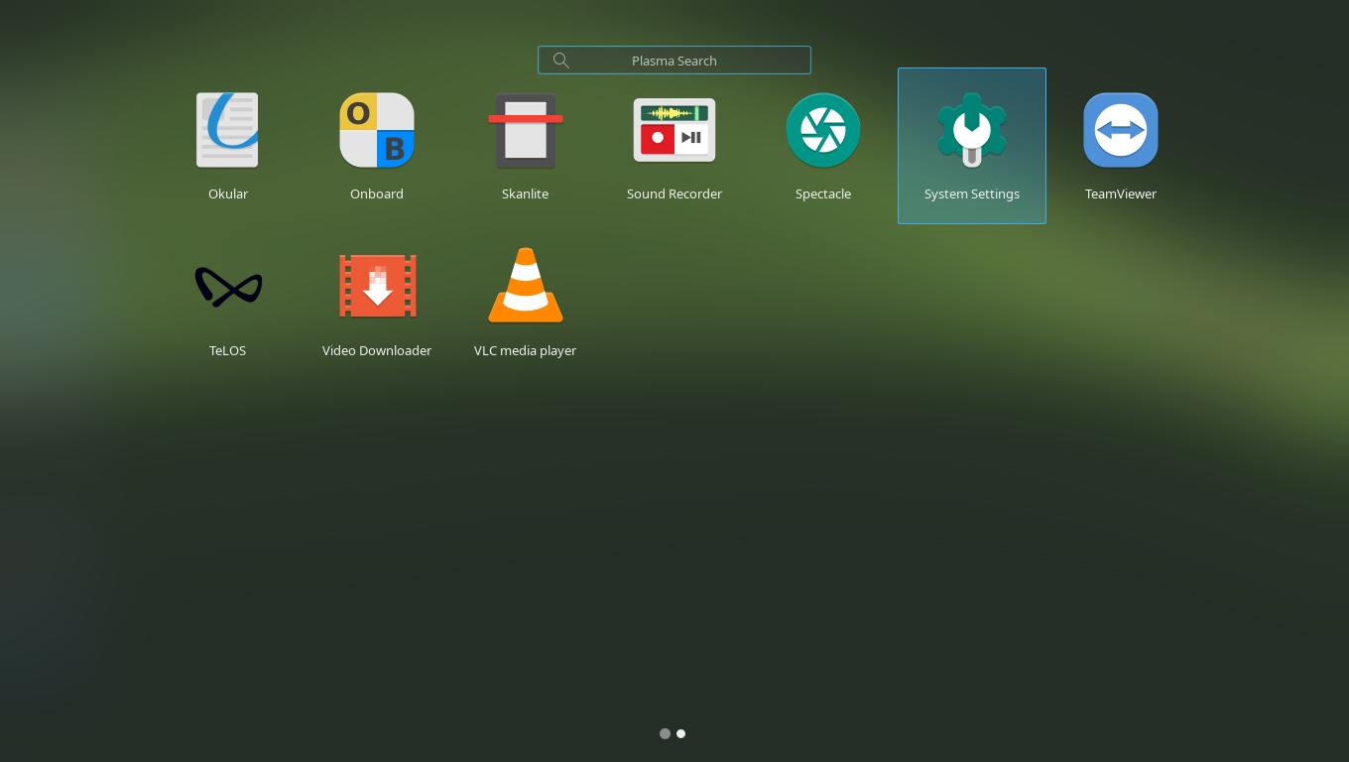The width and height of the screenshot is (1349, 762).
Task: Launch the Video Downloader icon
Action: [x=377, y=287]
